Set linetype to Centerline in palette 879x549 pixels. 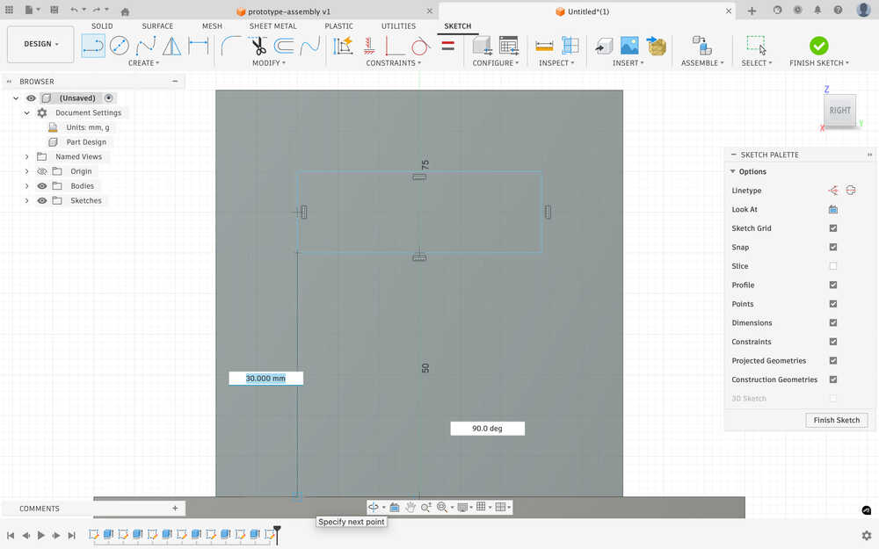pos(851,191)
